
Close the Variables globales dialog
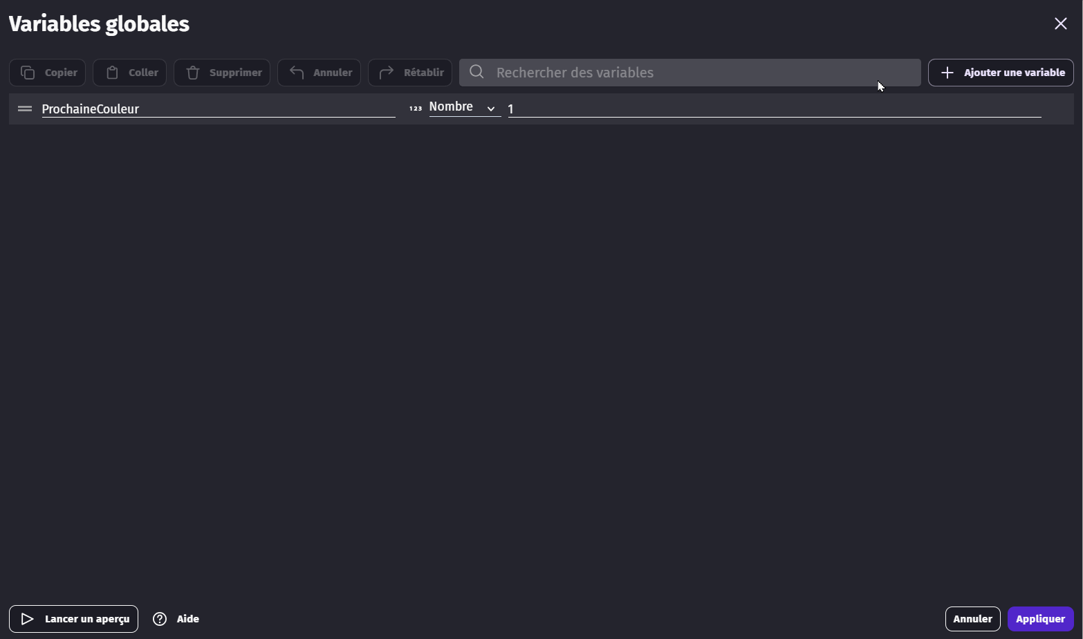1060,24
